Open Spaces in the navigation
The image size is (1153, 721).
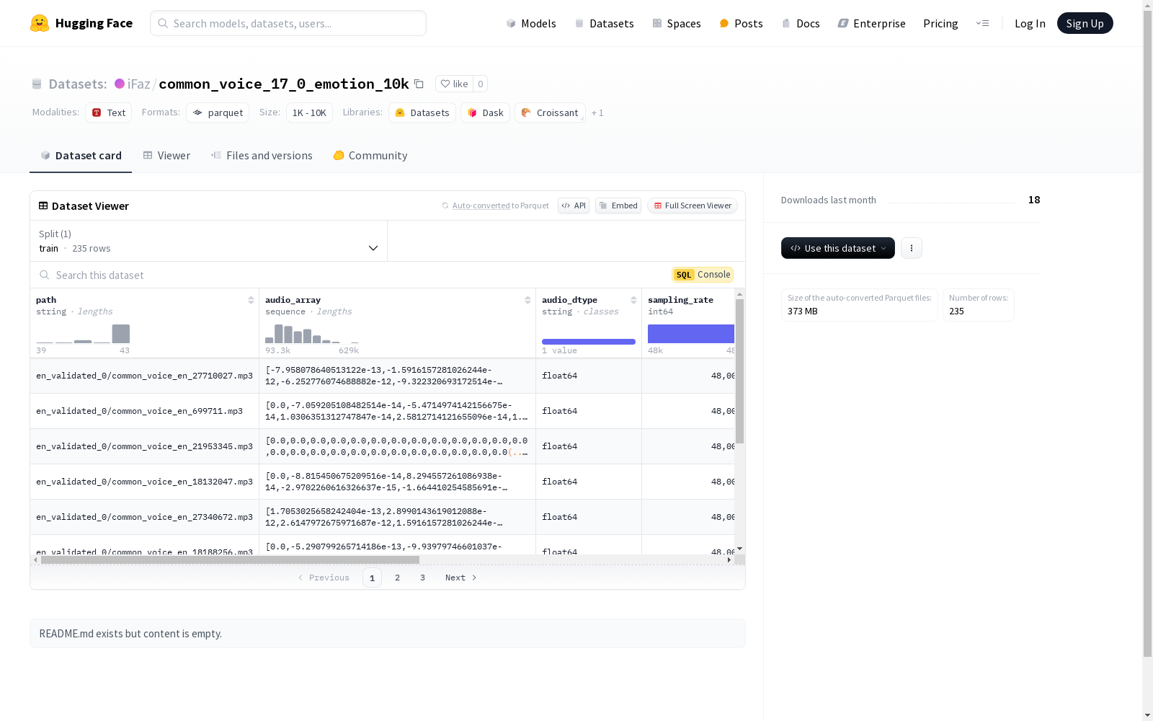tap(676, 23)
